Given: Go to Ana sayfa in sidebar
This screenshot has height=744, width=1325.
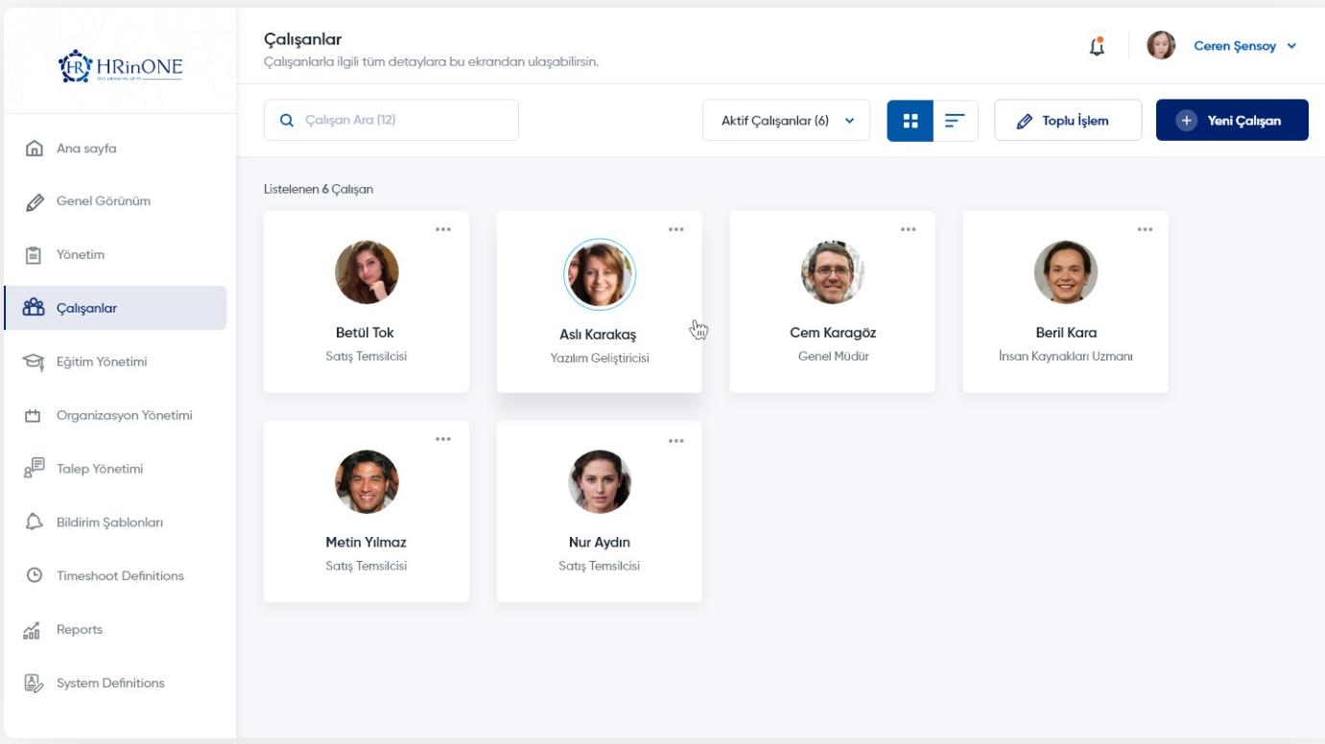Looking at the screenshot, I should click(x=86, y=149).
